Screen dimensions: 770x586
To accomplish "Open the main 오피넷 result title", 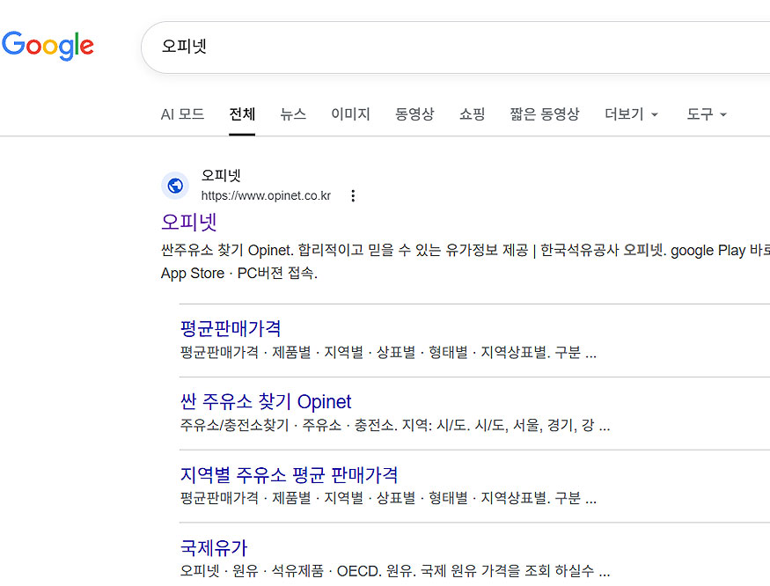I will [x=189, y=222].
